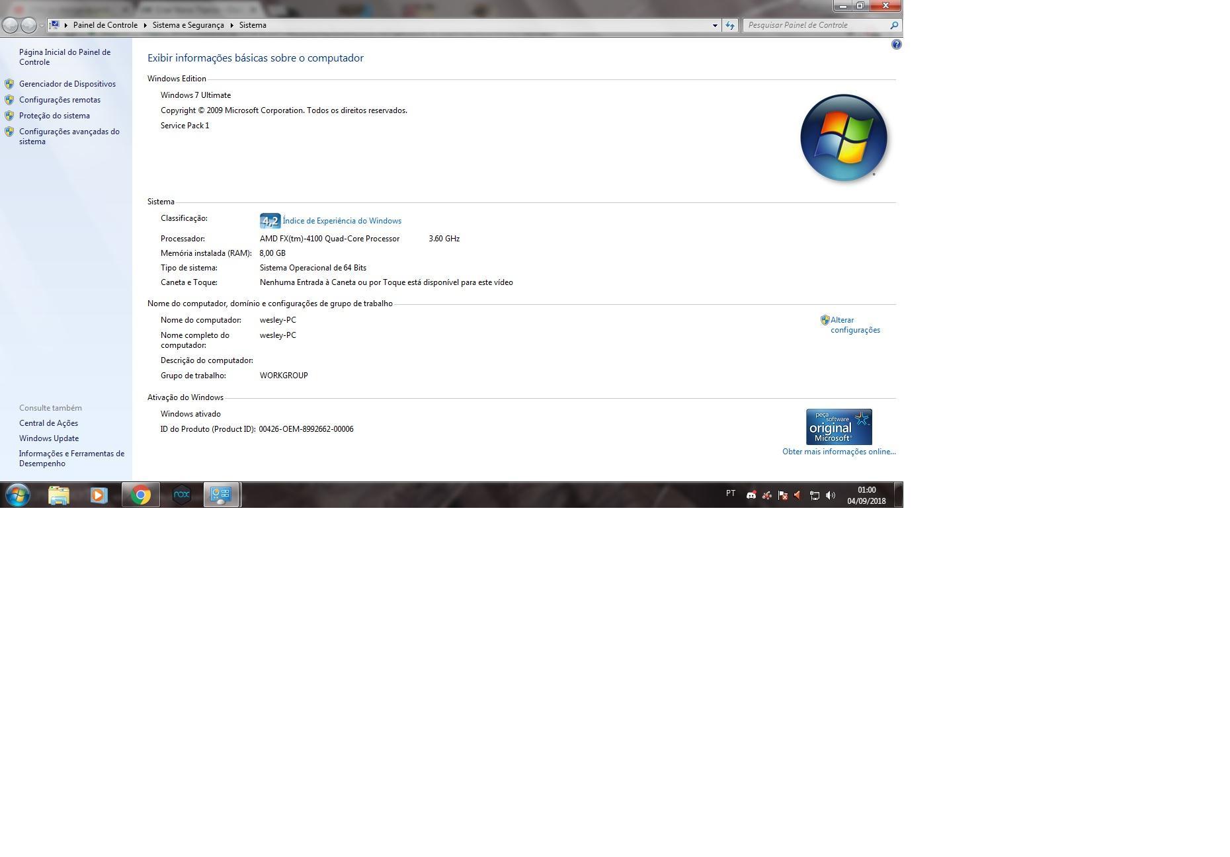
Task: Click the Action Center flag tray icon
Action: (783, 495)
